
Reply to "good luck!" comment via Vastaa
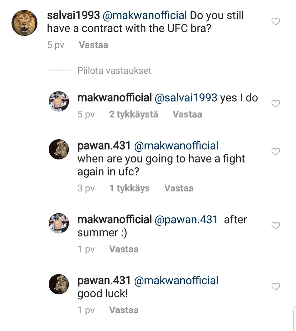click(124, 310)
